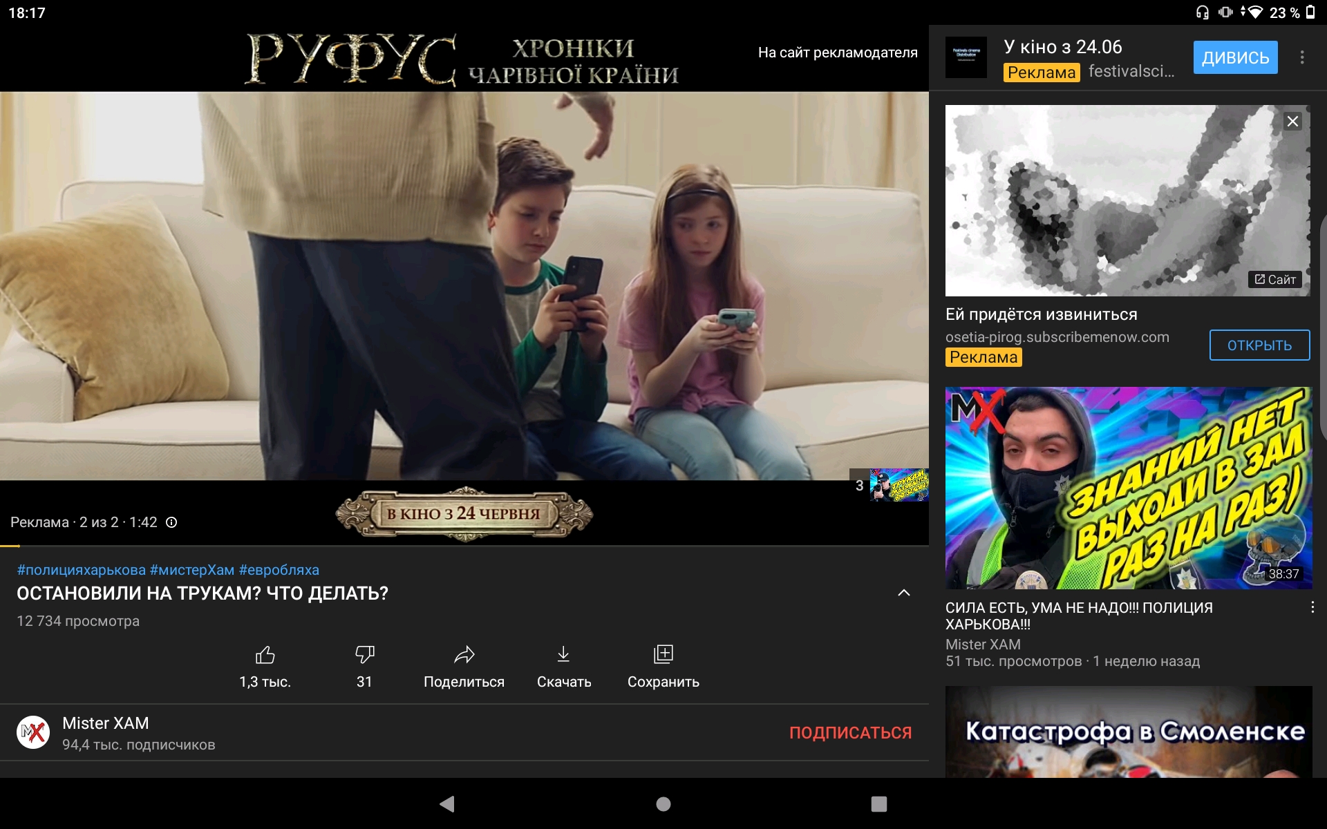The height and width of the screenshot is (829, 1327).
Task: Open three-dot menu of У кіно з 24.06 ad
Action: tap(1302, 57)
